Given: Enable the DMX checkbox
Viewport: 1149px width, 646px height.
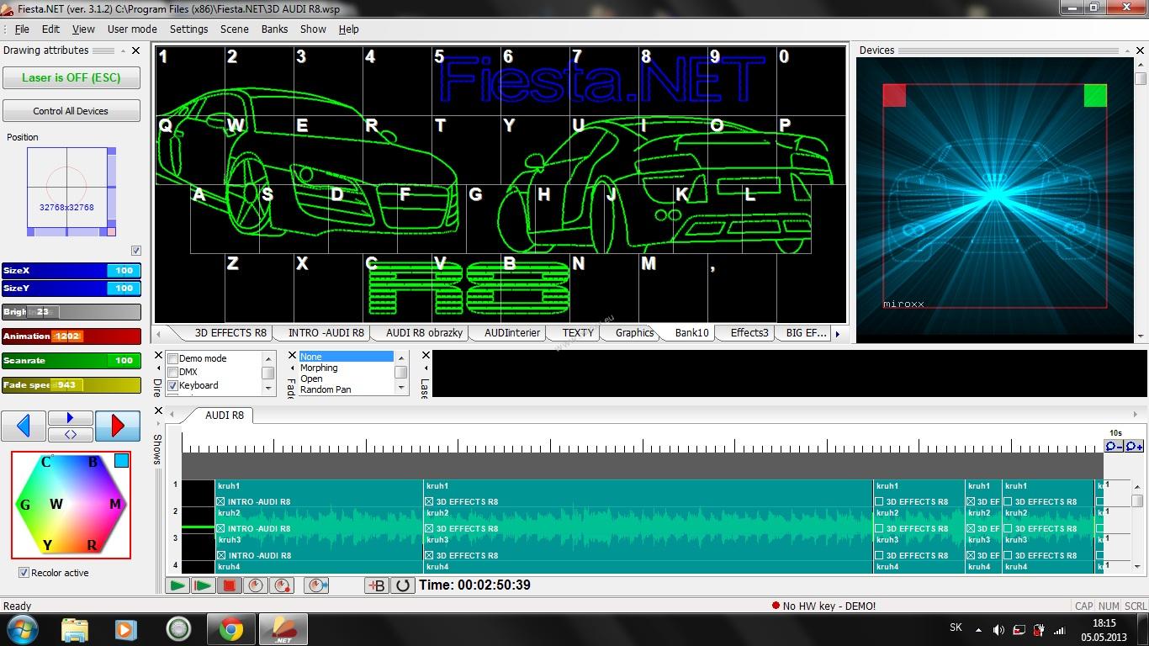Looking at the screenshot, I should pyautogui.click(x=173, y=372).
